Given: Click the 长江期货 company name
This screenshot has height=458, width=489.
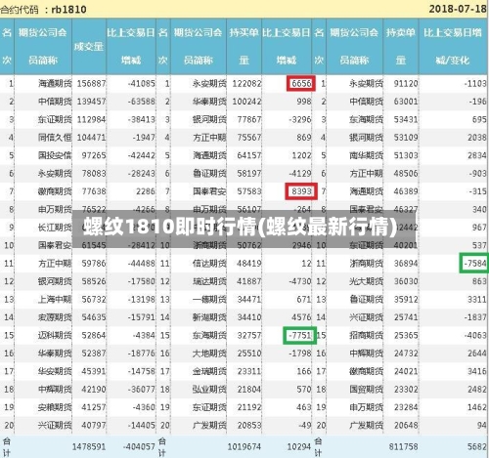Looking at the screenshot, I should 55,228.
